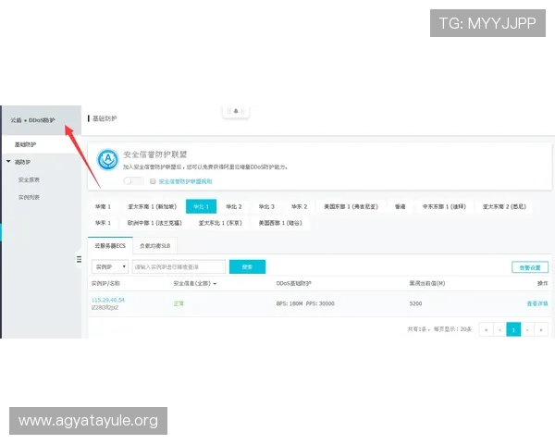Switch to region 华东 1

[103, 223]
